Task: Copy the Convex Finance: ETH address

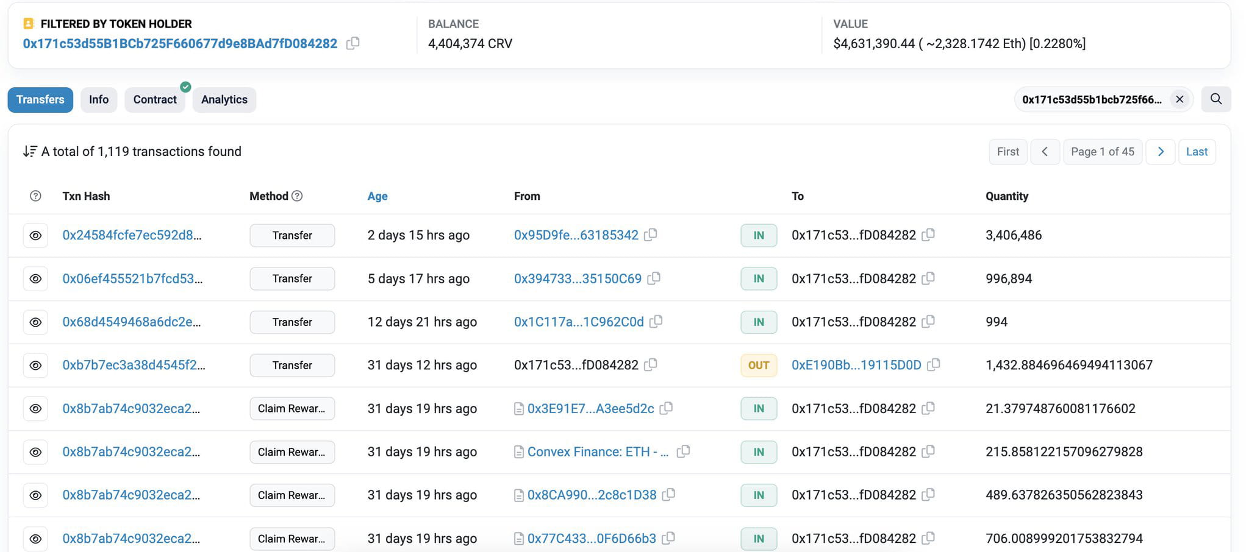Action: (x=683, y=451)
